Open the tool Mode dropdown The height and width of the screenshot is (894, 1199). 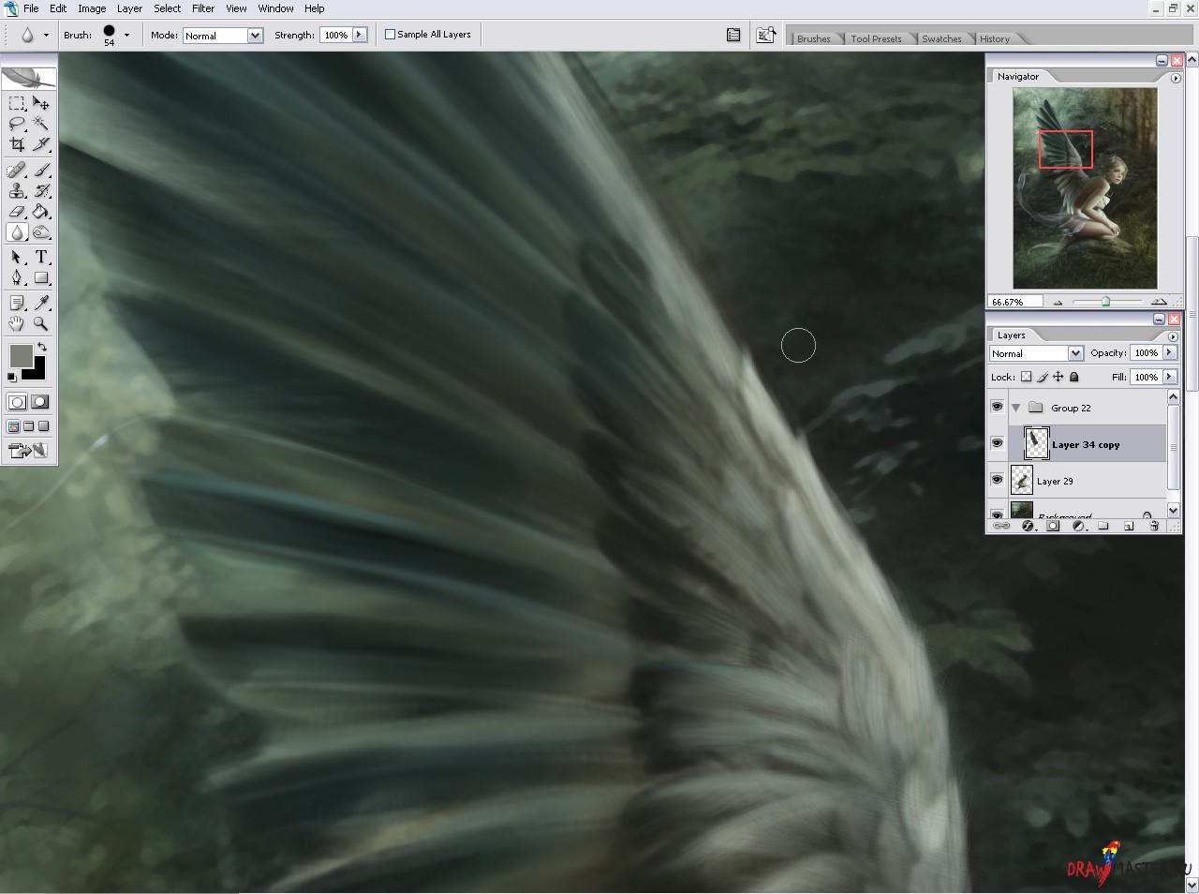[x=223, y=36]
